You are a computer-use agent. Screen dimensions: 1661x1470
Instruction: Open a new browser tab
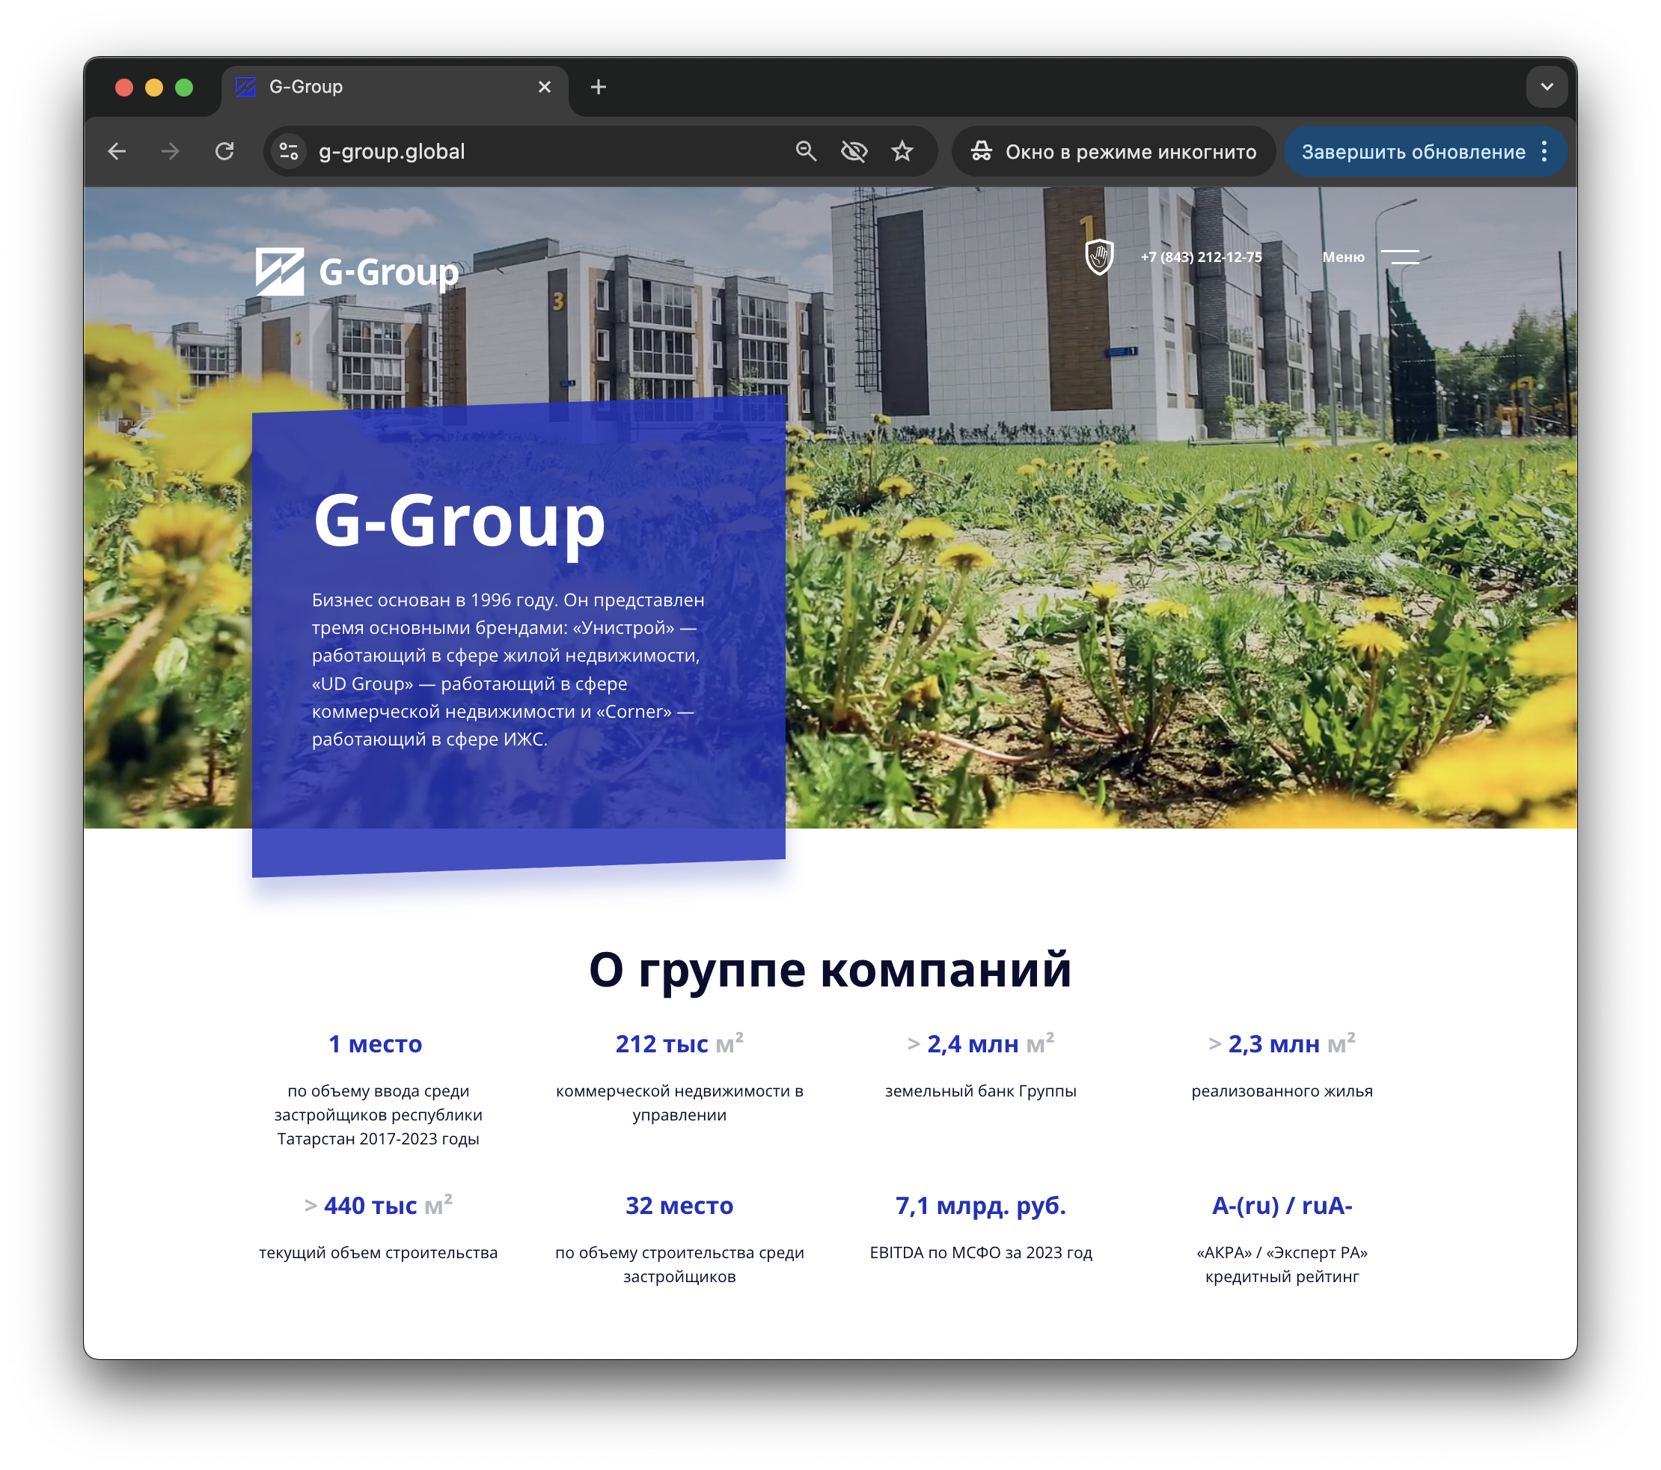(x=599, y=87)
